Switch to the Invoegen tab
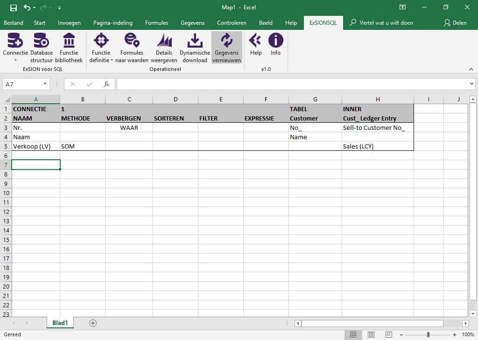This screenshot has height=340, width=478. coord(69,23)
